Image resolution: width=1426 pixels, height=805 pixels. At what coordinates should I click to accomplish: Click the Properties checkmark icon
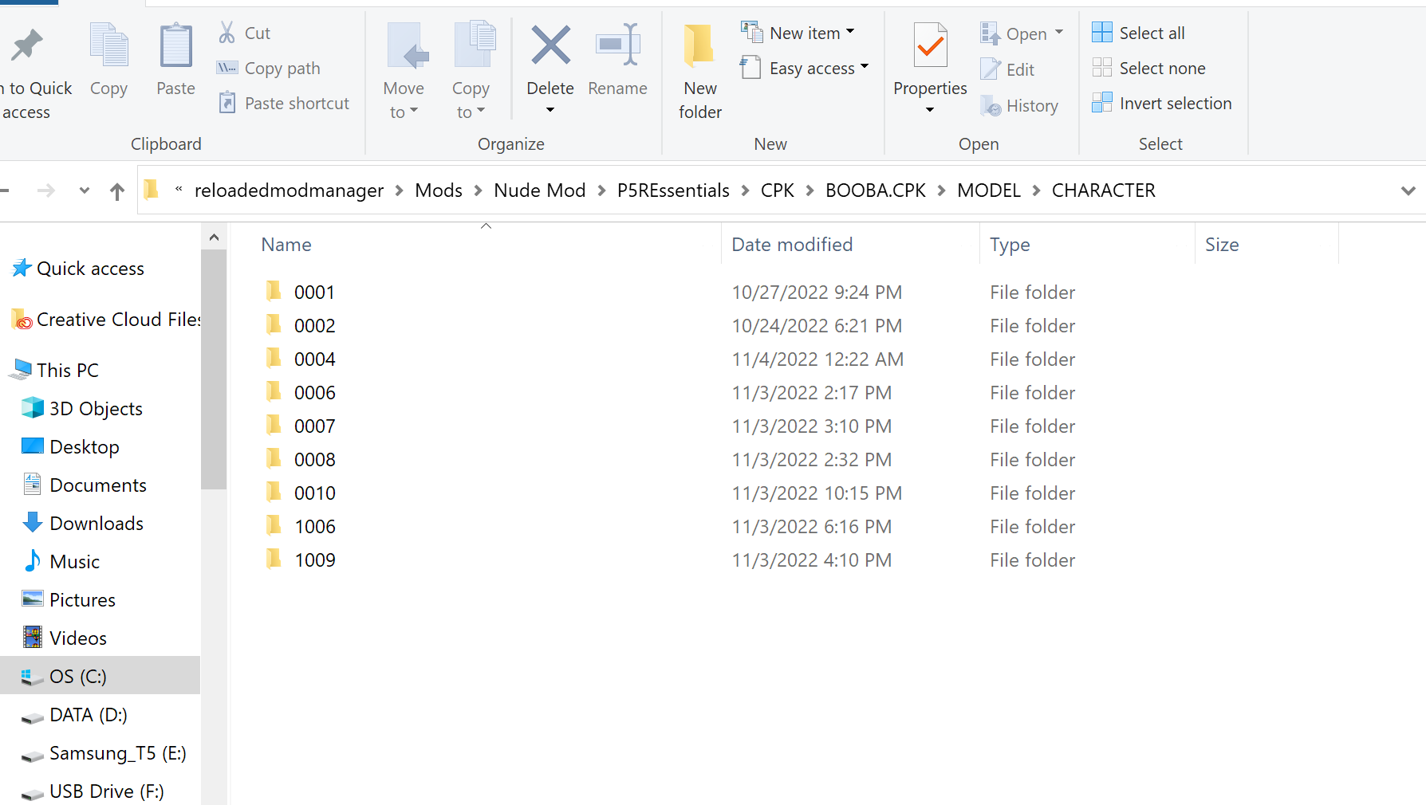pyautogui.click(x=930, y=45)
